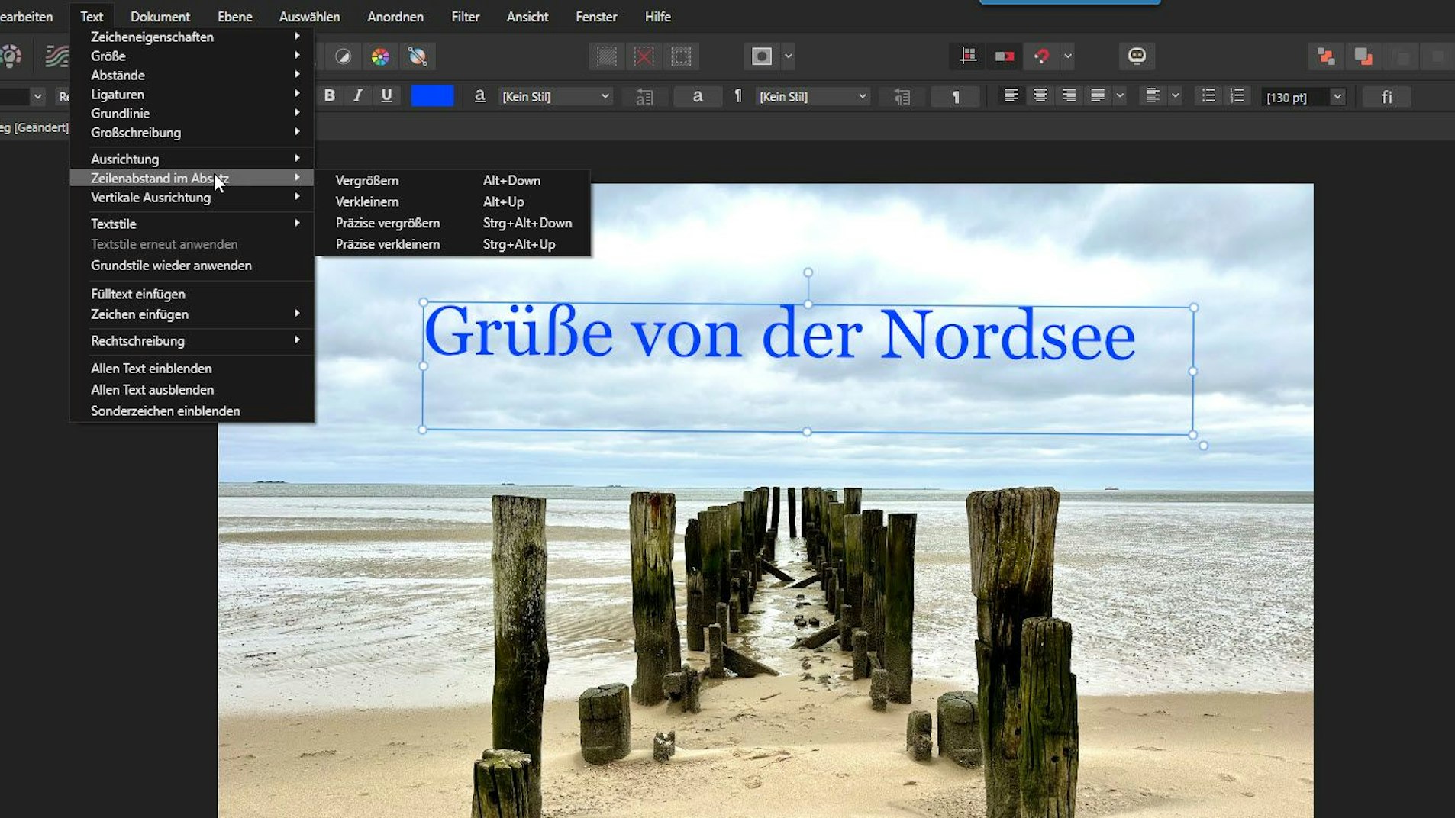Click the blue text color swatch
The width and height of the screenshot is (1455, 818).
click(x=432, y=95)
